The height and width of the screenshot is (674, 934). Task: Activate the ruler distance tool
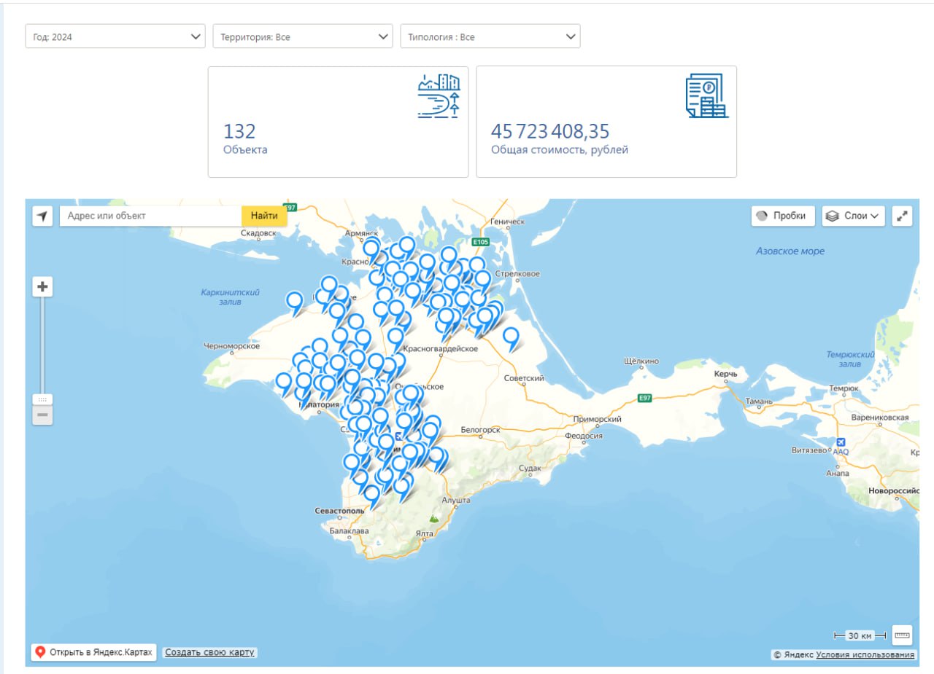click(903, 635)
